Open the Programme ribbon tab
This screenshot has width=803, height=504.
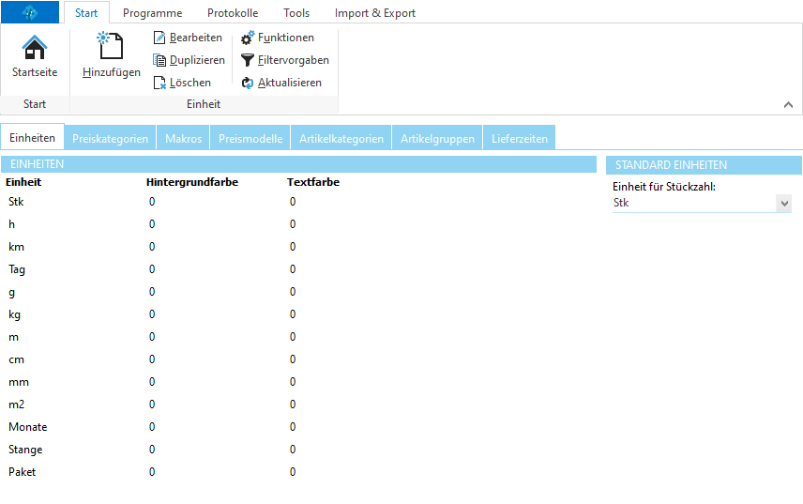pos(152,13)
